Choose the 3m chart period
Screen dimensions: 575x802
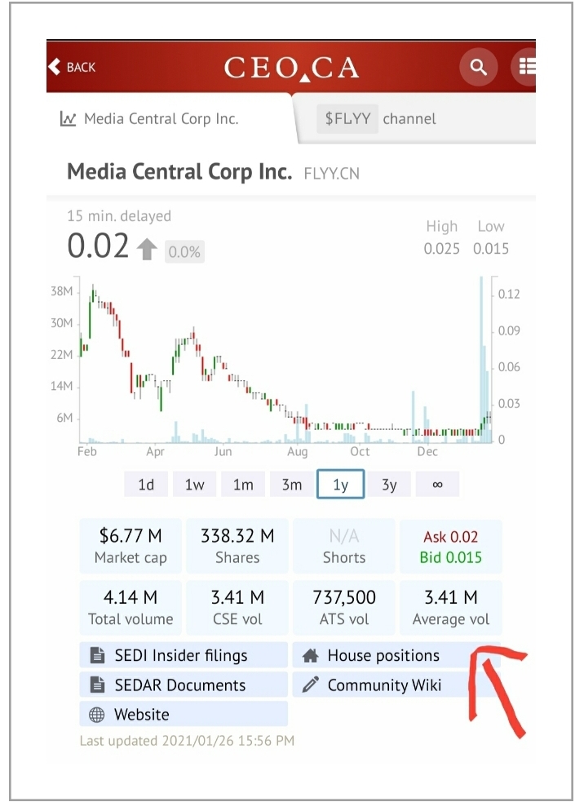click(291, 484)
